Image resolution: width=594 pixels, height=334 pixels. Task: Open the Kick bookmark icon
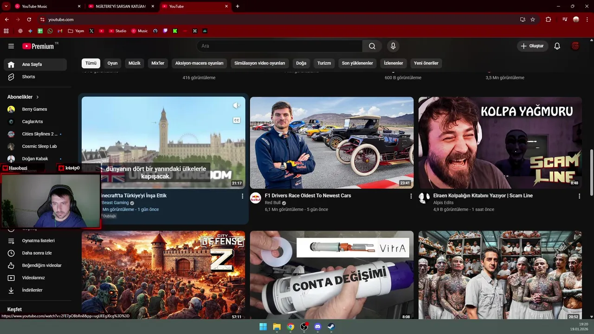175,31
